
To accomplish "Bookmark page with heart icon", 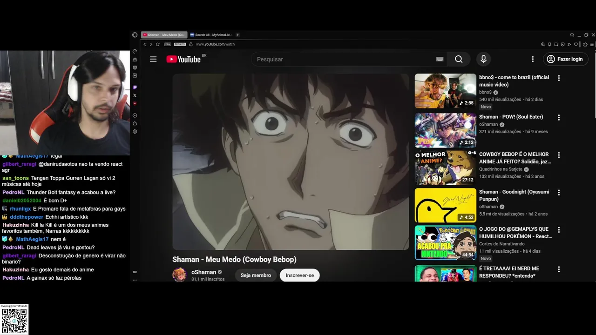I will (576, 44).
